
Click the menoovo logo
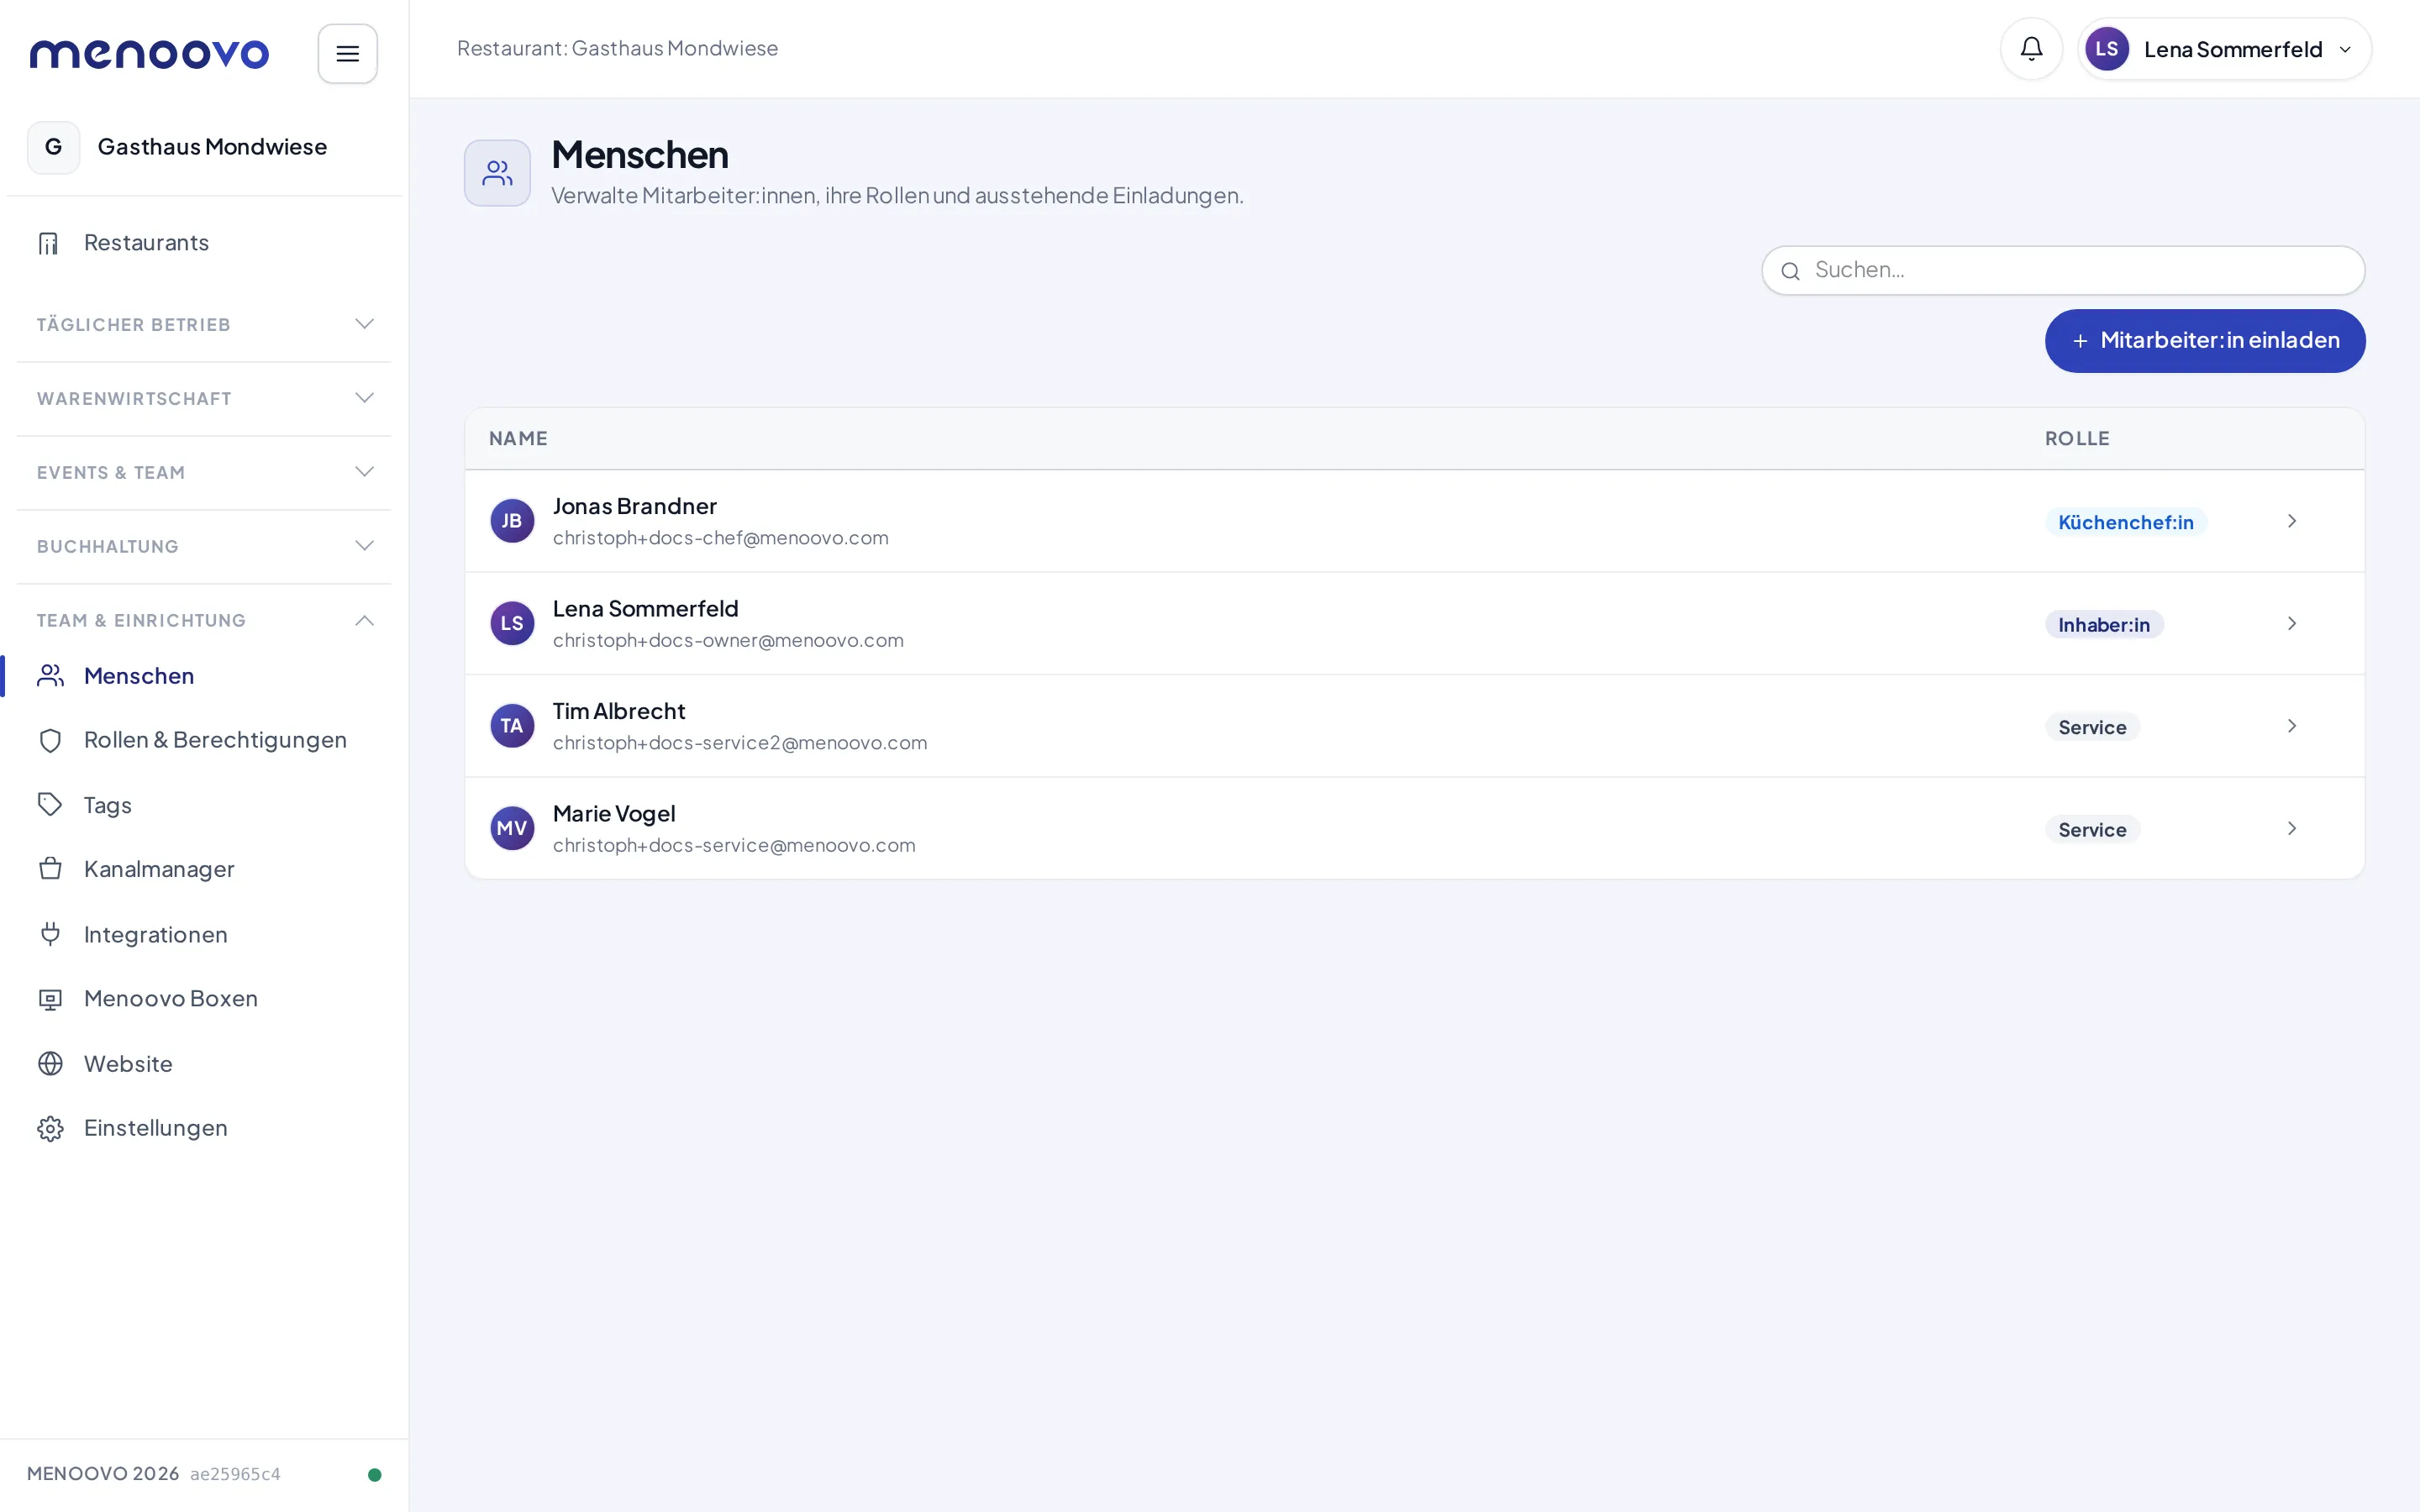[x=149, y=53]
